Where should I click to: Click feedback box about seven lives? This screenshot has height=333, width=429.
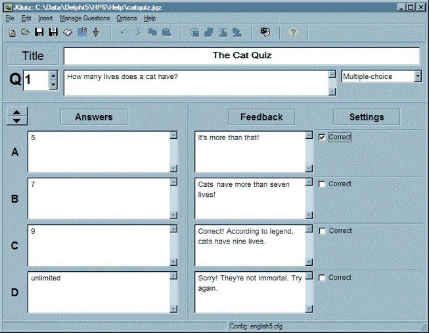[250, 199]
